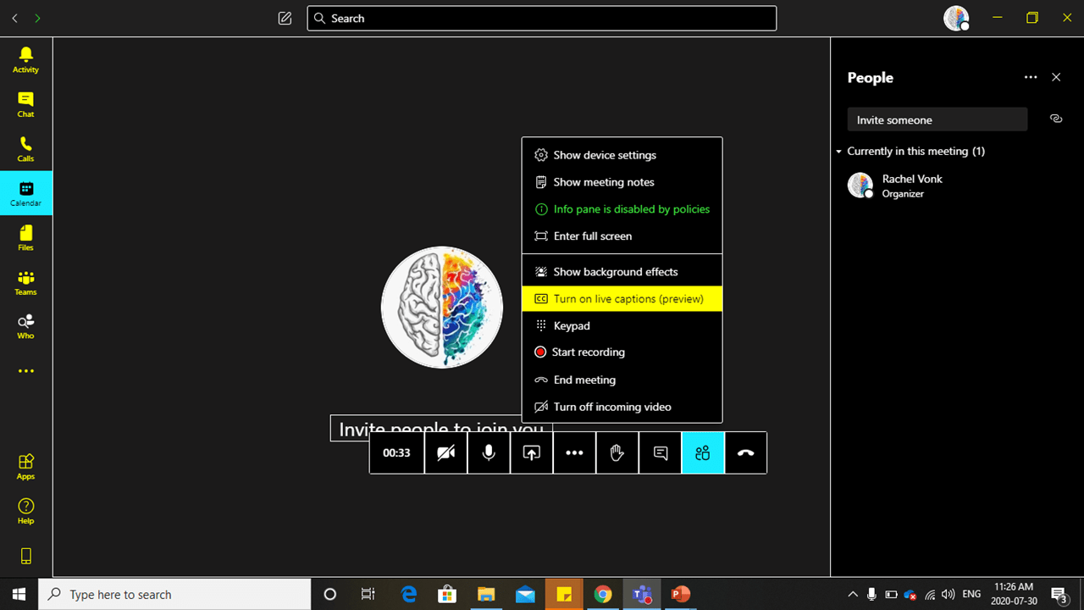The image size is (1084, 610).
Task: Copy the meeting join link icon
Action: click(1055, 119)
